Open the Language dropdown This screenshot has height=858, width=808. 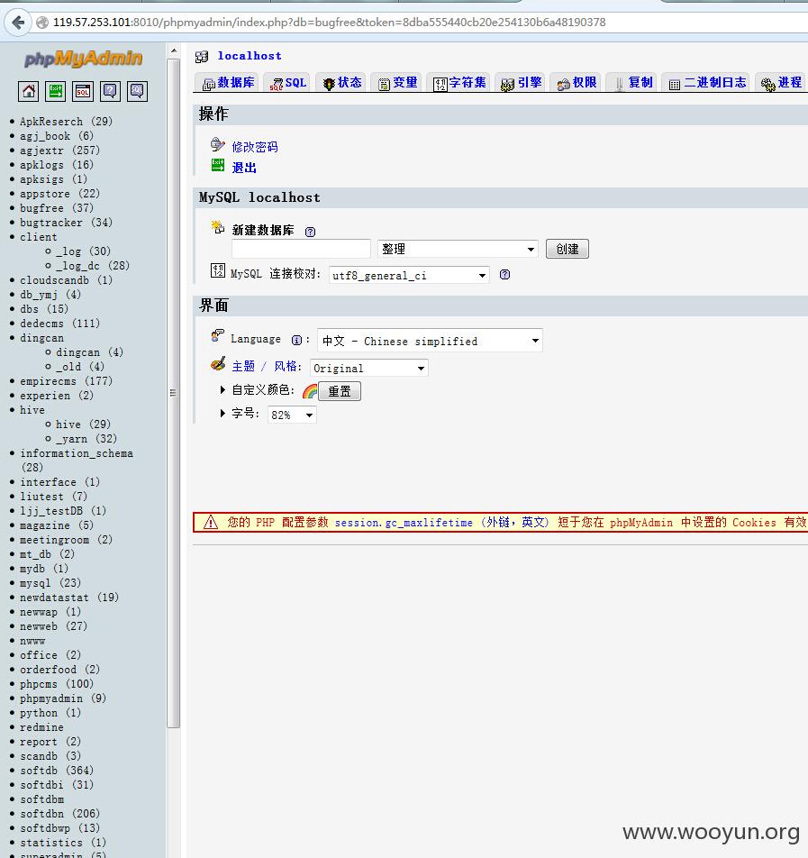point(430,341)
